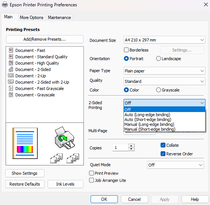This screenshot has width=210, height=205.
Task: Click the right collate order pages icon
Action: [73, 158]
